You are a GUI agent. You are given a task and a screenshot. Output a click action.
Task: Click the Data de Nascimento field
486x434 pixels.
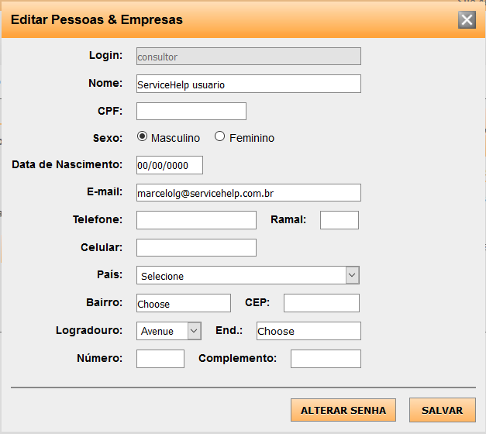(169, 165)
